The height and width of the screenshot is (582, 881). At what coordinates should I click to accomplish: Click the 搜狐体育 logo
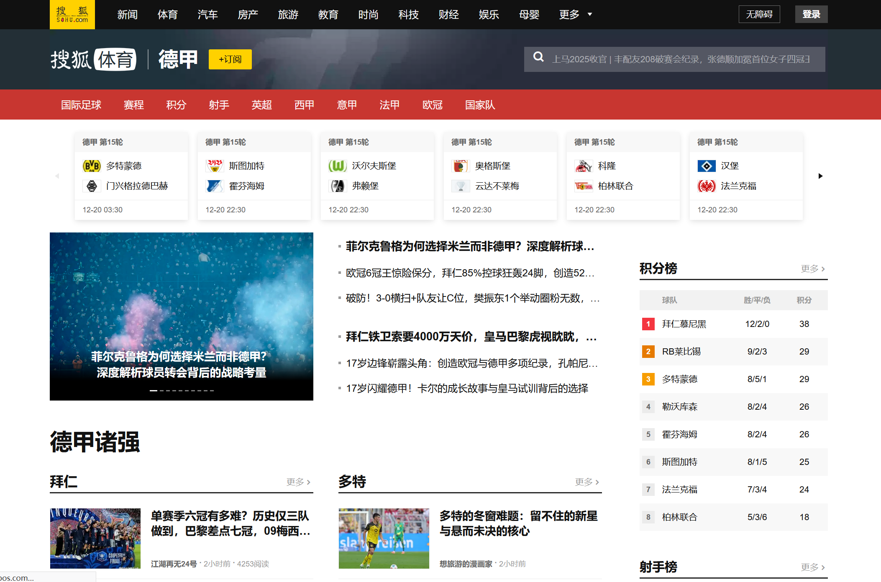(94, 59)
